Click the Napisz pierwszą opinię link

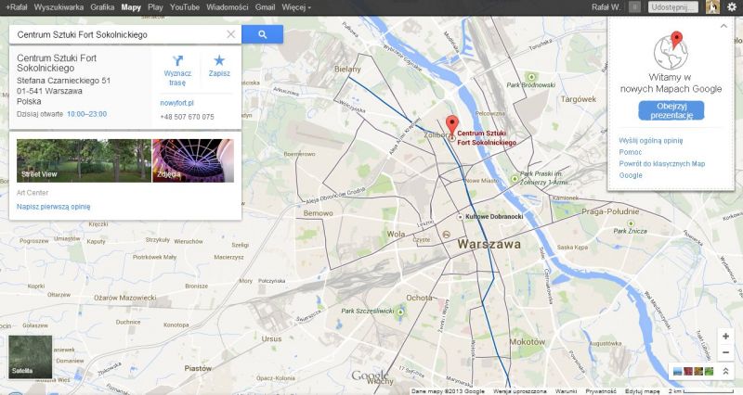54,207
